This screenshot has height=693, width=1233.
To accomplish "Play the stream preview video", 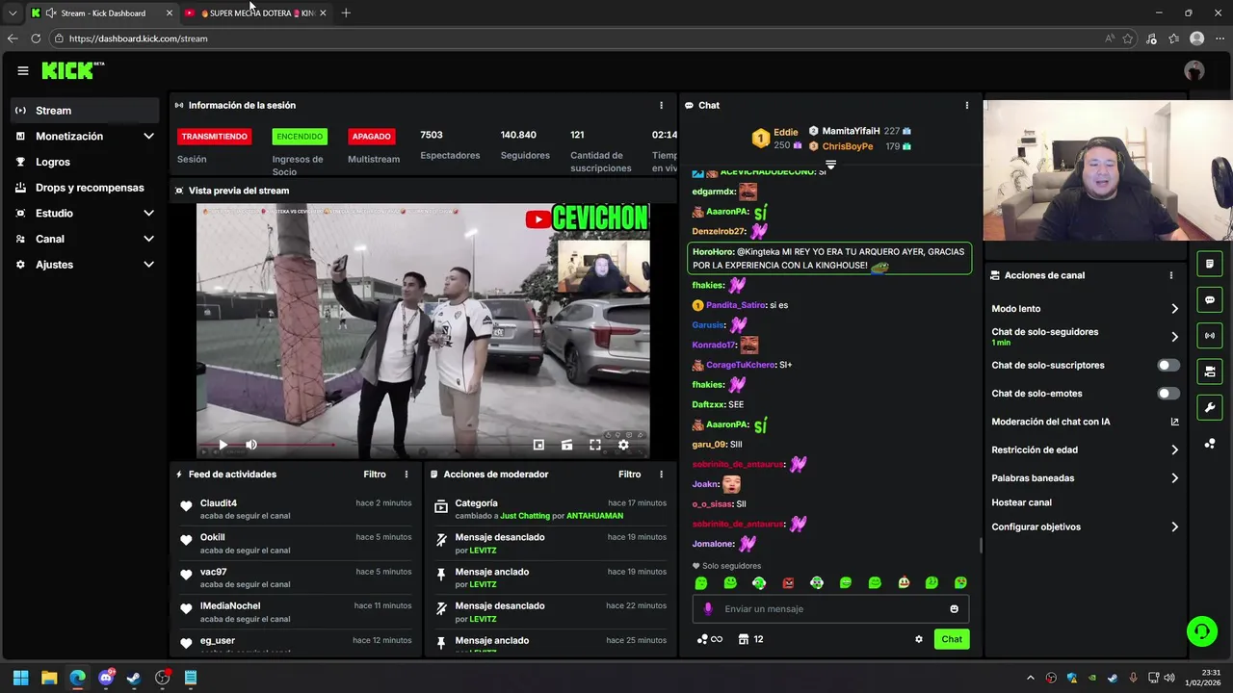I will click(223, 445).
